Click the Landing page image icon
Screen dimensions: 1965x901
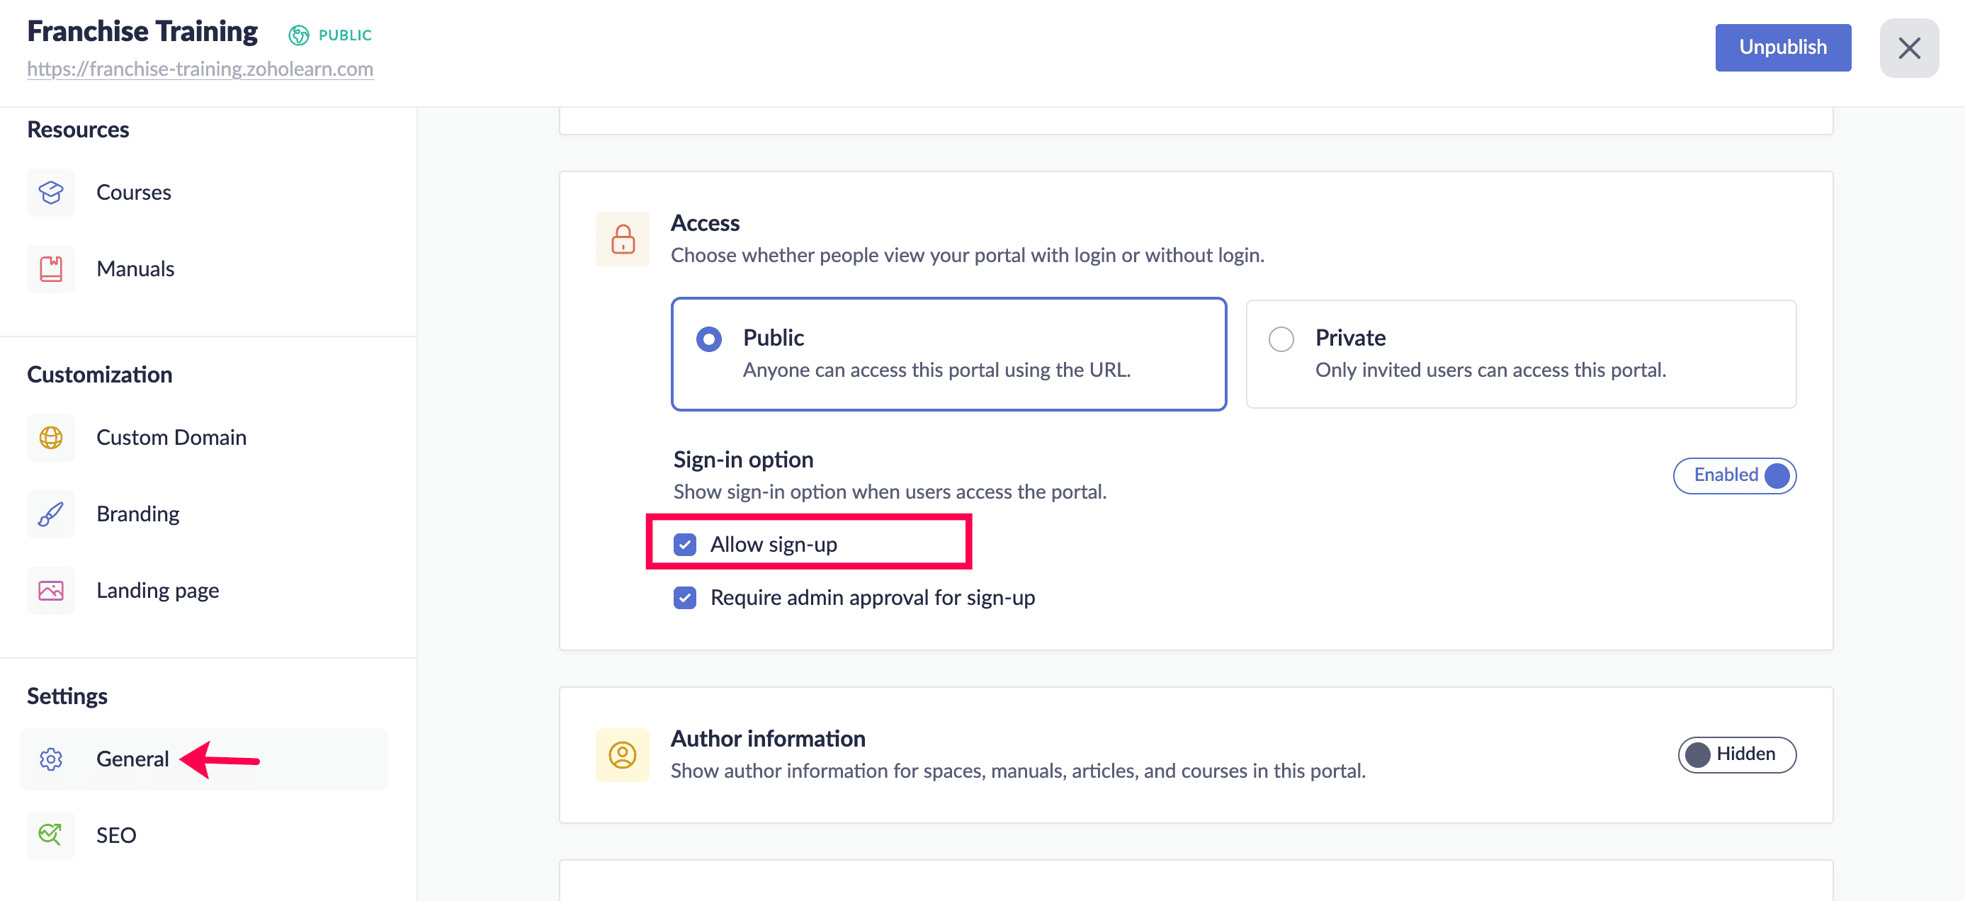51,590
